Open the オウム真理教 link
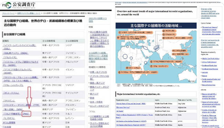224x128 pixels. tap(9, 122)
